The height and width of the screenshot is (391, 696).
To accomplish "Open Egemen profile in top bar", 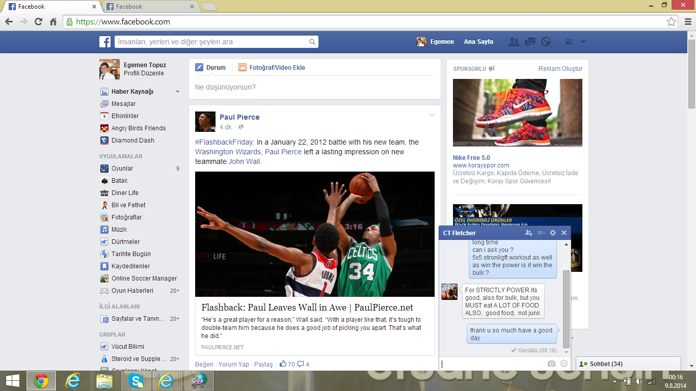I will pos(435,42).
